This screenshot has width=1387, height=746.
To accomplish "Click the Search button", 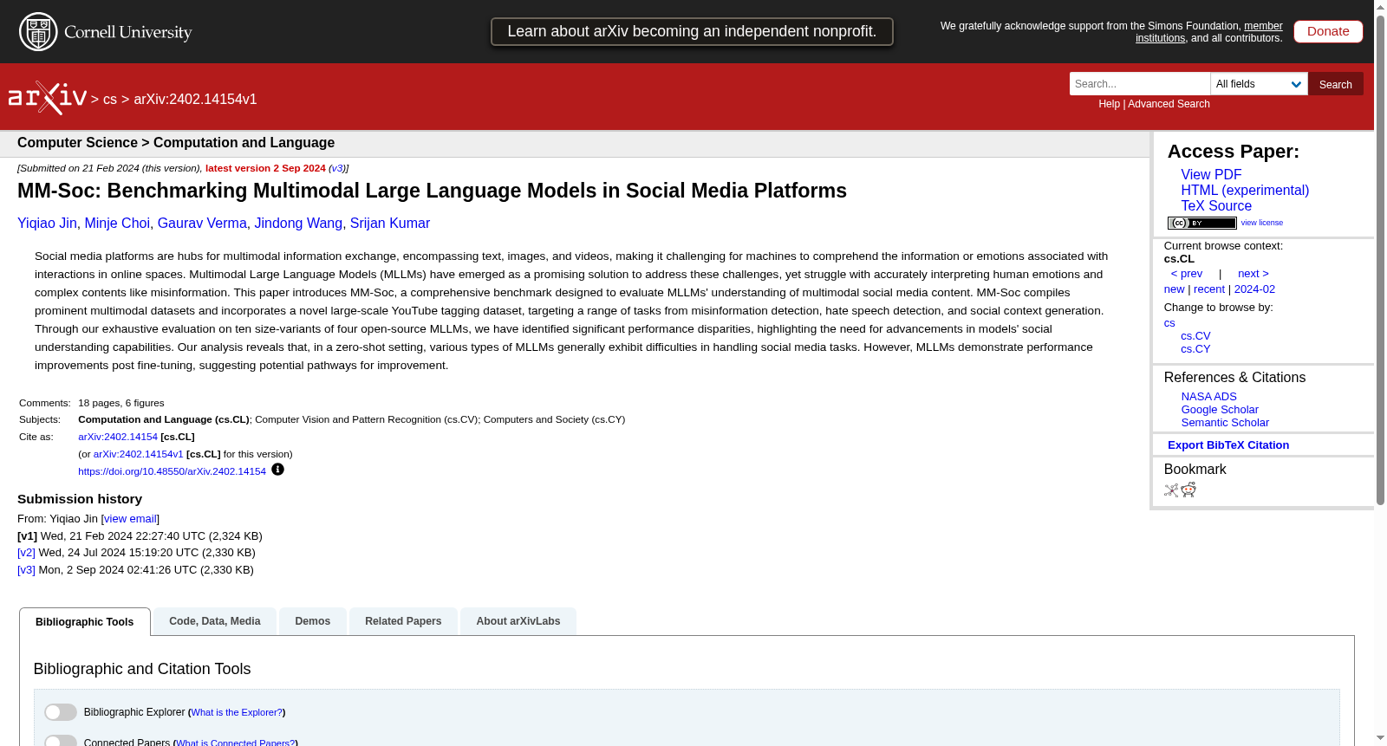I will (x=1335, y=84).
